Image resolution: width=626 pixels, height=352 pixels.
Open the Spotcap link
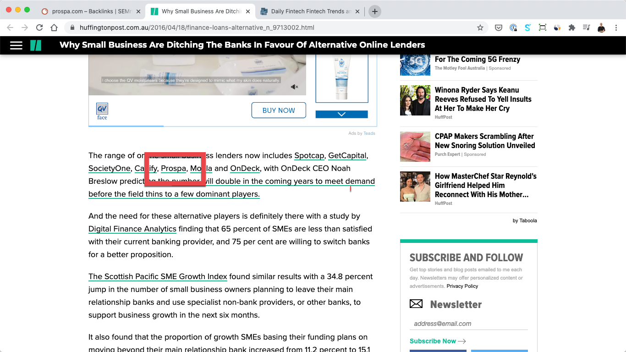point(309,155)
